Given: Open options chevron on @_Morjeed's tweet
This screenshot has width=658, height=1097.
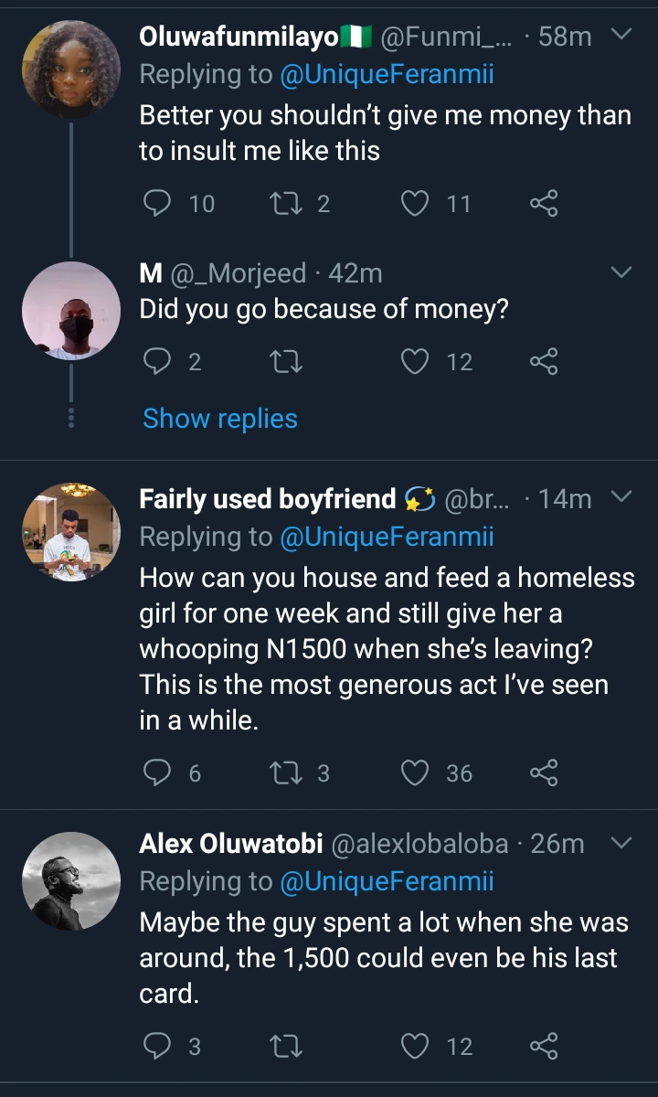Looking at the screenshot, I should tap(621, 272).
